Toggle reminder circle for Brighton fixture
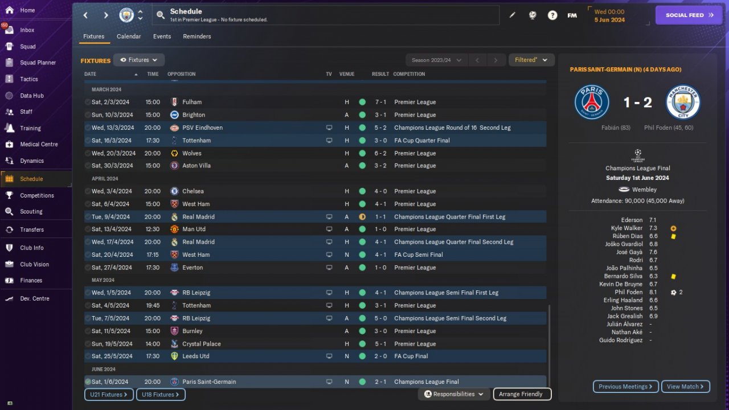The image size is (729, 410). 88,115
